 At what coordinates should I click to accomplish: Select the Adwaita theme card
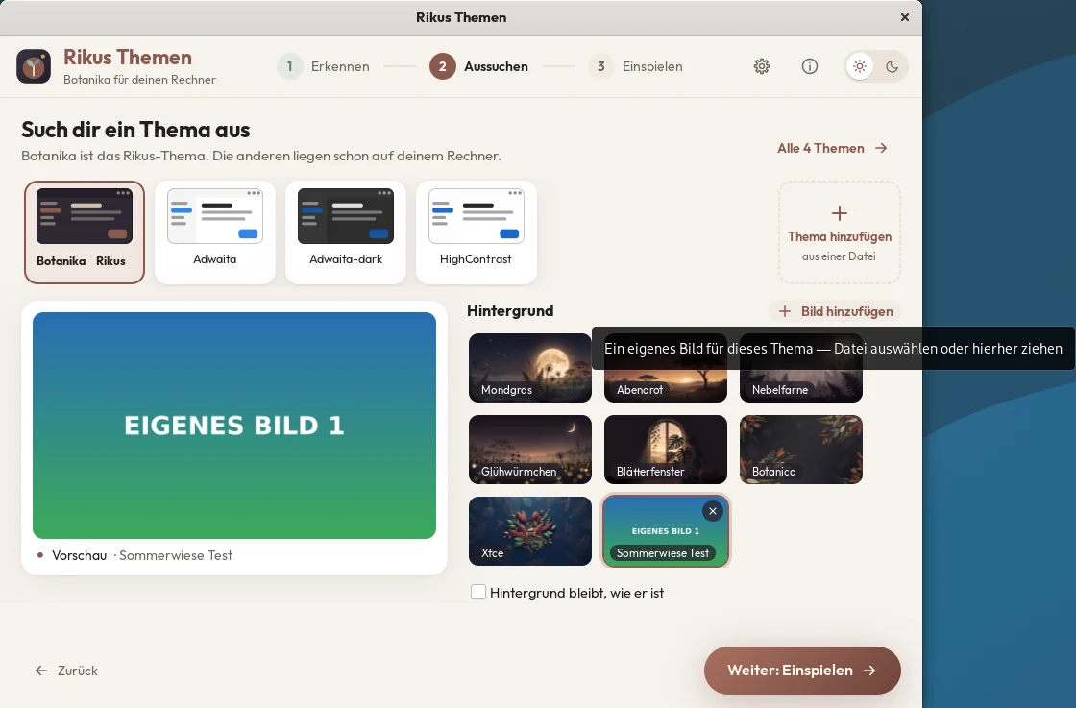point(215,232)
